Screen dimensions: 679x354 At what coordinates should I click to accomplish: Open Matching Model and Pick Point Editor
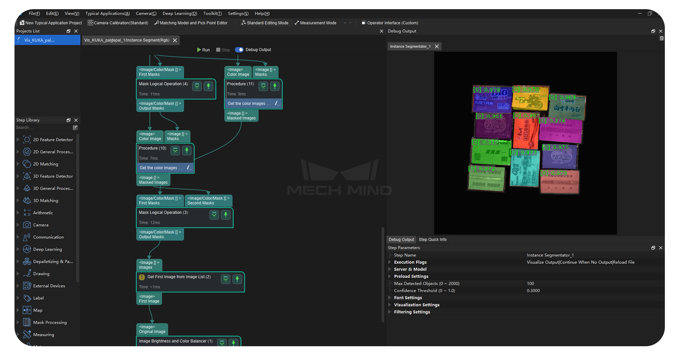[x=191, y=23]
